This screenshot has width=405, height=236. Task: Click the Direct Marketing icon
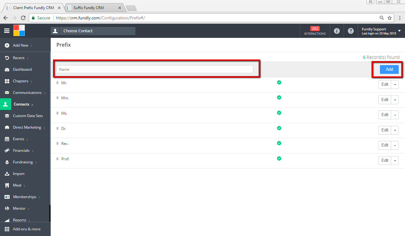pyautogui.click(x=7, y=127)
